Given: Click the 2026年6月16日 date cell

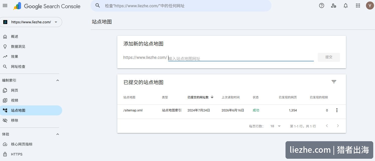Looking at the screenshot, I should [x=233, y=110].
